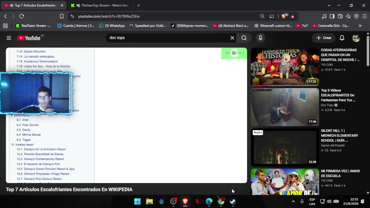Open Steam from the taskbar
The image size is (370, 208).
(233, 201)
